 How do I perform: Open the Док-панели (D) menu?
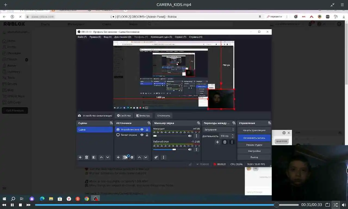pos(123,37)
